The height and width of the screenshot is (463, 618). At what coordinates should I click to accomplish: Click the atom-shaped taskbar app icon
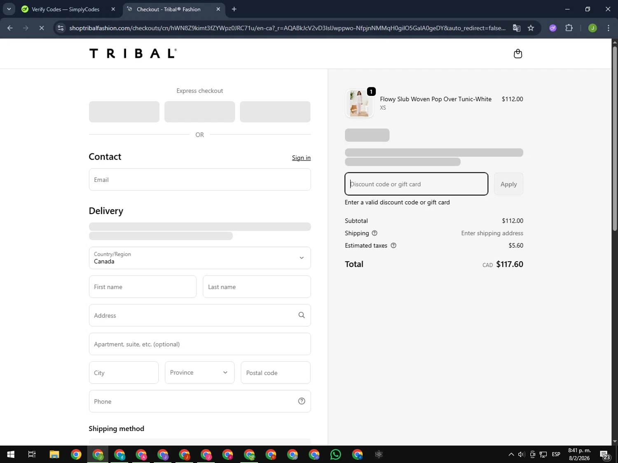(379, 454)
